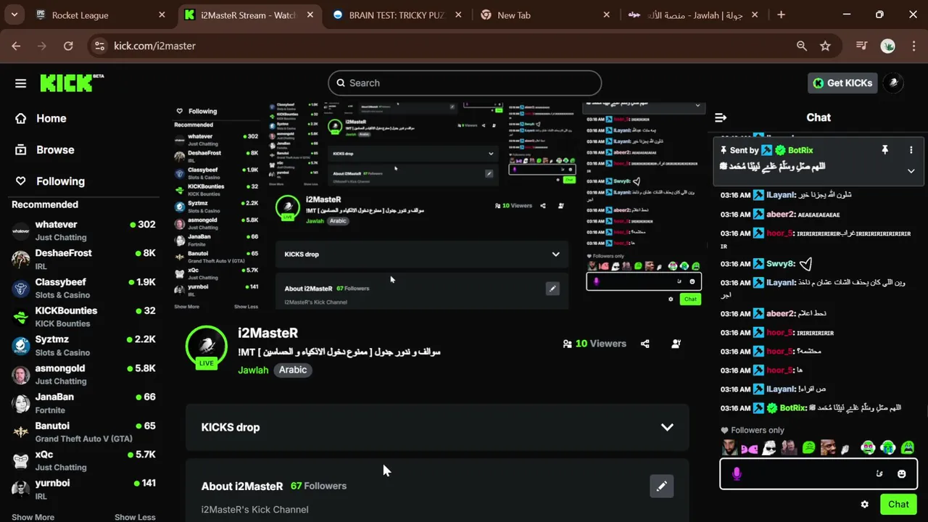Screen dimensions: 928x522
Task: Open the whatever channel in Recommended
Action: coord(83,231)
